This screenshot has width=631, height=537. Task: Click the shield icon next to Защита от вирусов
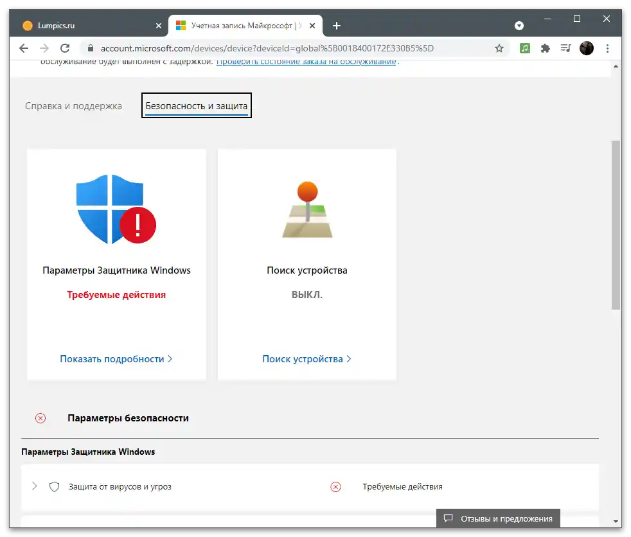[x=54, y=487]
